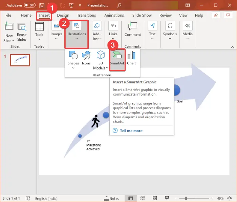Select slide 1 thumbnail

[20, 60]
